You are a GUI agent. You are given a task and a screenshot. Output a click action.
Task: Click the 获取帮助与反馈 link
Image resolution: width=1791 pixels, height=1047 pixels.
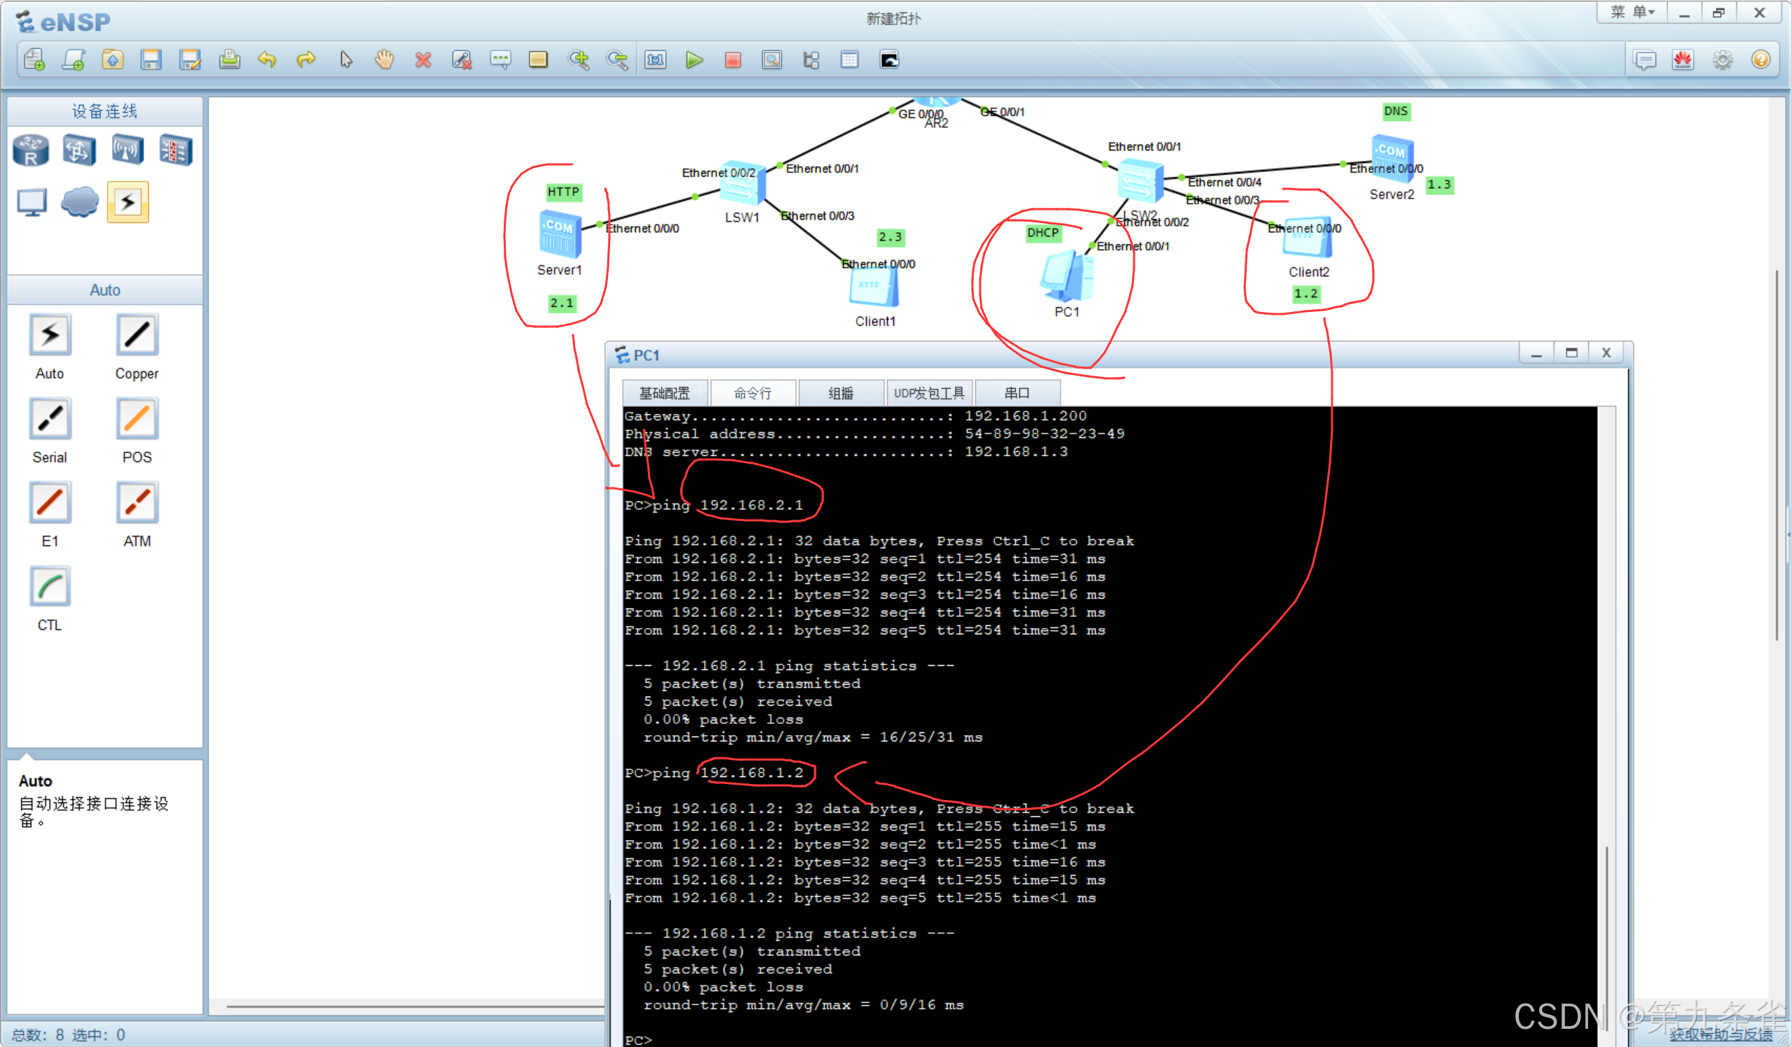pyautogui.click(x=1720, y=1034)
